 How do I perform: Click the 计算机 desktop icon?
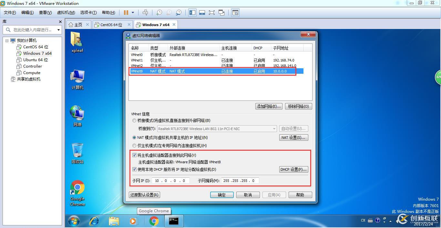(77, 79)
